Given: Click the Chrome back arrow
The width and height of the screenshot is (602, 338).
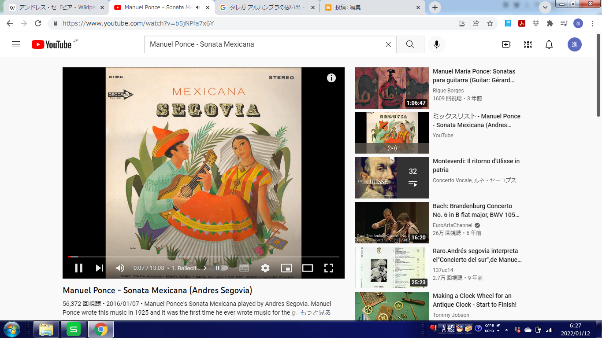Looking at the screenshot, I should click(10, 23).
